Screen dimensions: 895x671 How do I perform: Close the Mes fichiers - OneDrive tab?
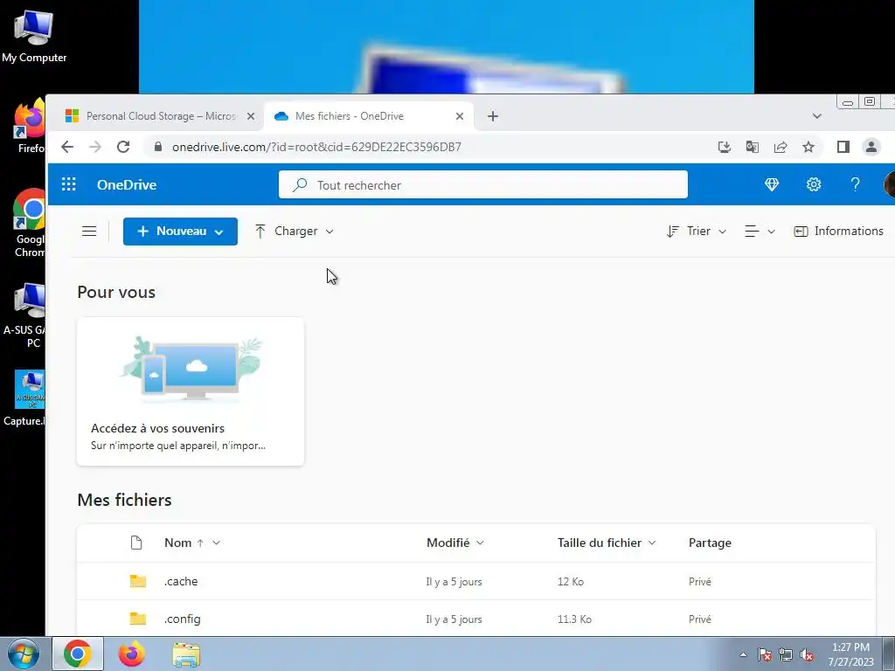click(460, 116)
